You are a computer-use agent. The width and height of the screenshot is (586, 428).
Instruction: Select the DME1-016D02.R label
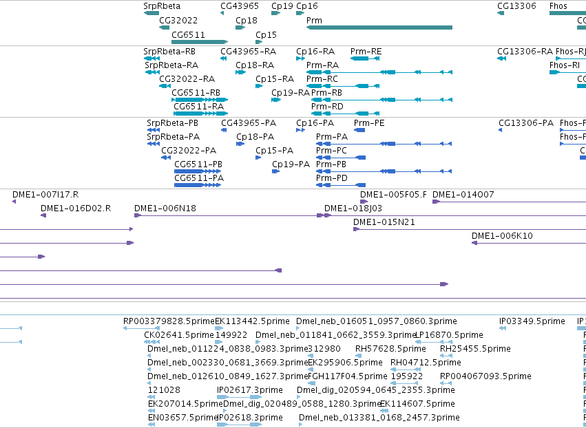click(x=76, y=208)
